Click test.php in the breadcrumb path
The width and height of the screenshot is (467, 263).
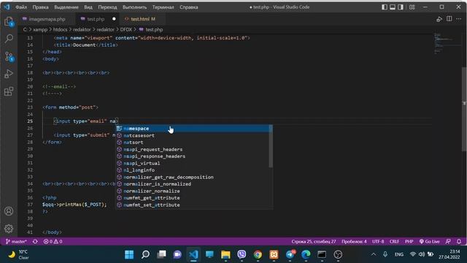tap(154, 29)
